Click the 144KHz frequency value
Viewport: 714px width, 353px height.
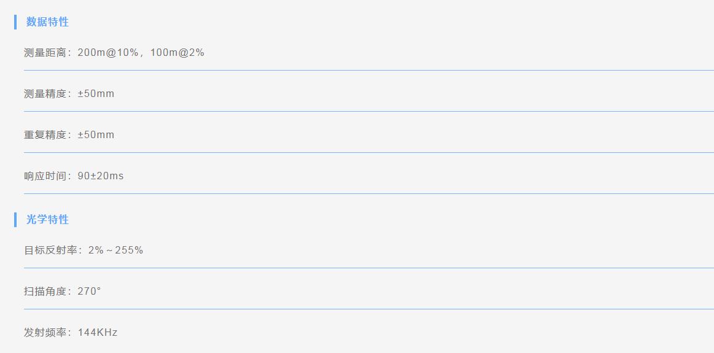click(x=98, y=332)
